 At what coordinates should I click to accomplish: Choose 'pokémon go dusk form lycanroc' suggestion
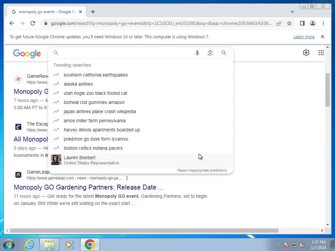(141, 139)
